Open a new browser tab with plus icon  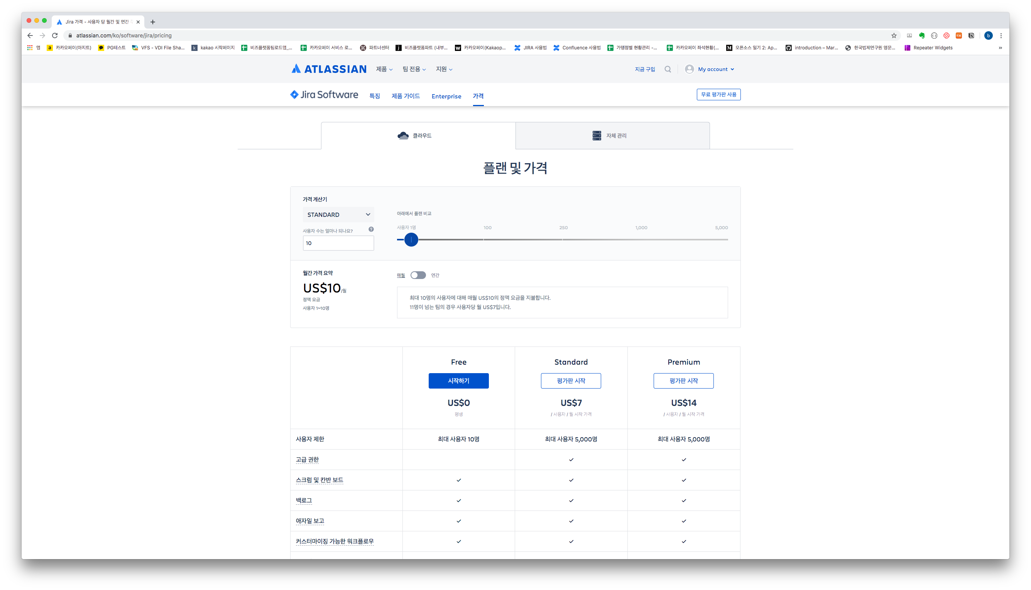153,22
